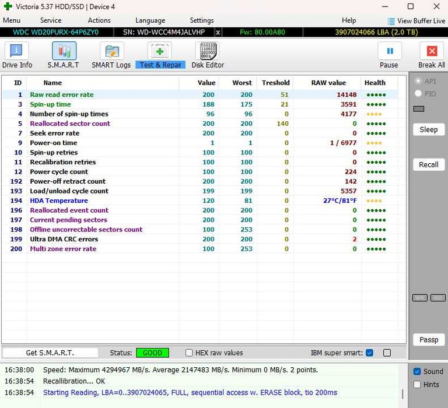Select the Recalibration retries row
Screen dimensions: 448x408
coord(200,162)
